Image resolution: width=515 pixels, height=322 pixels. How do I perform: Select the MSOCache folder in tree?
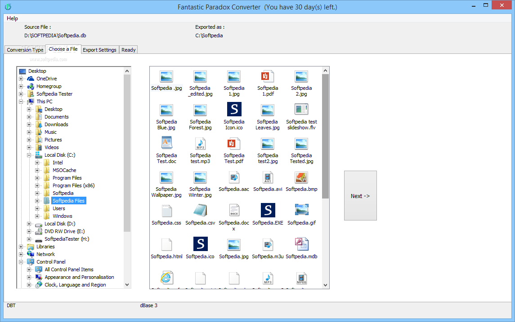64,170
